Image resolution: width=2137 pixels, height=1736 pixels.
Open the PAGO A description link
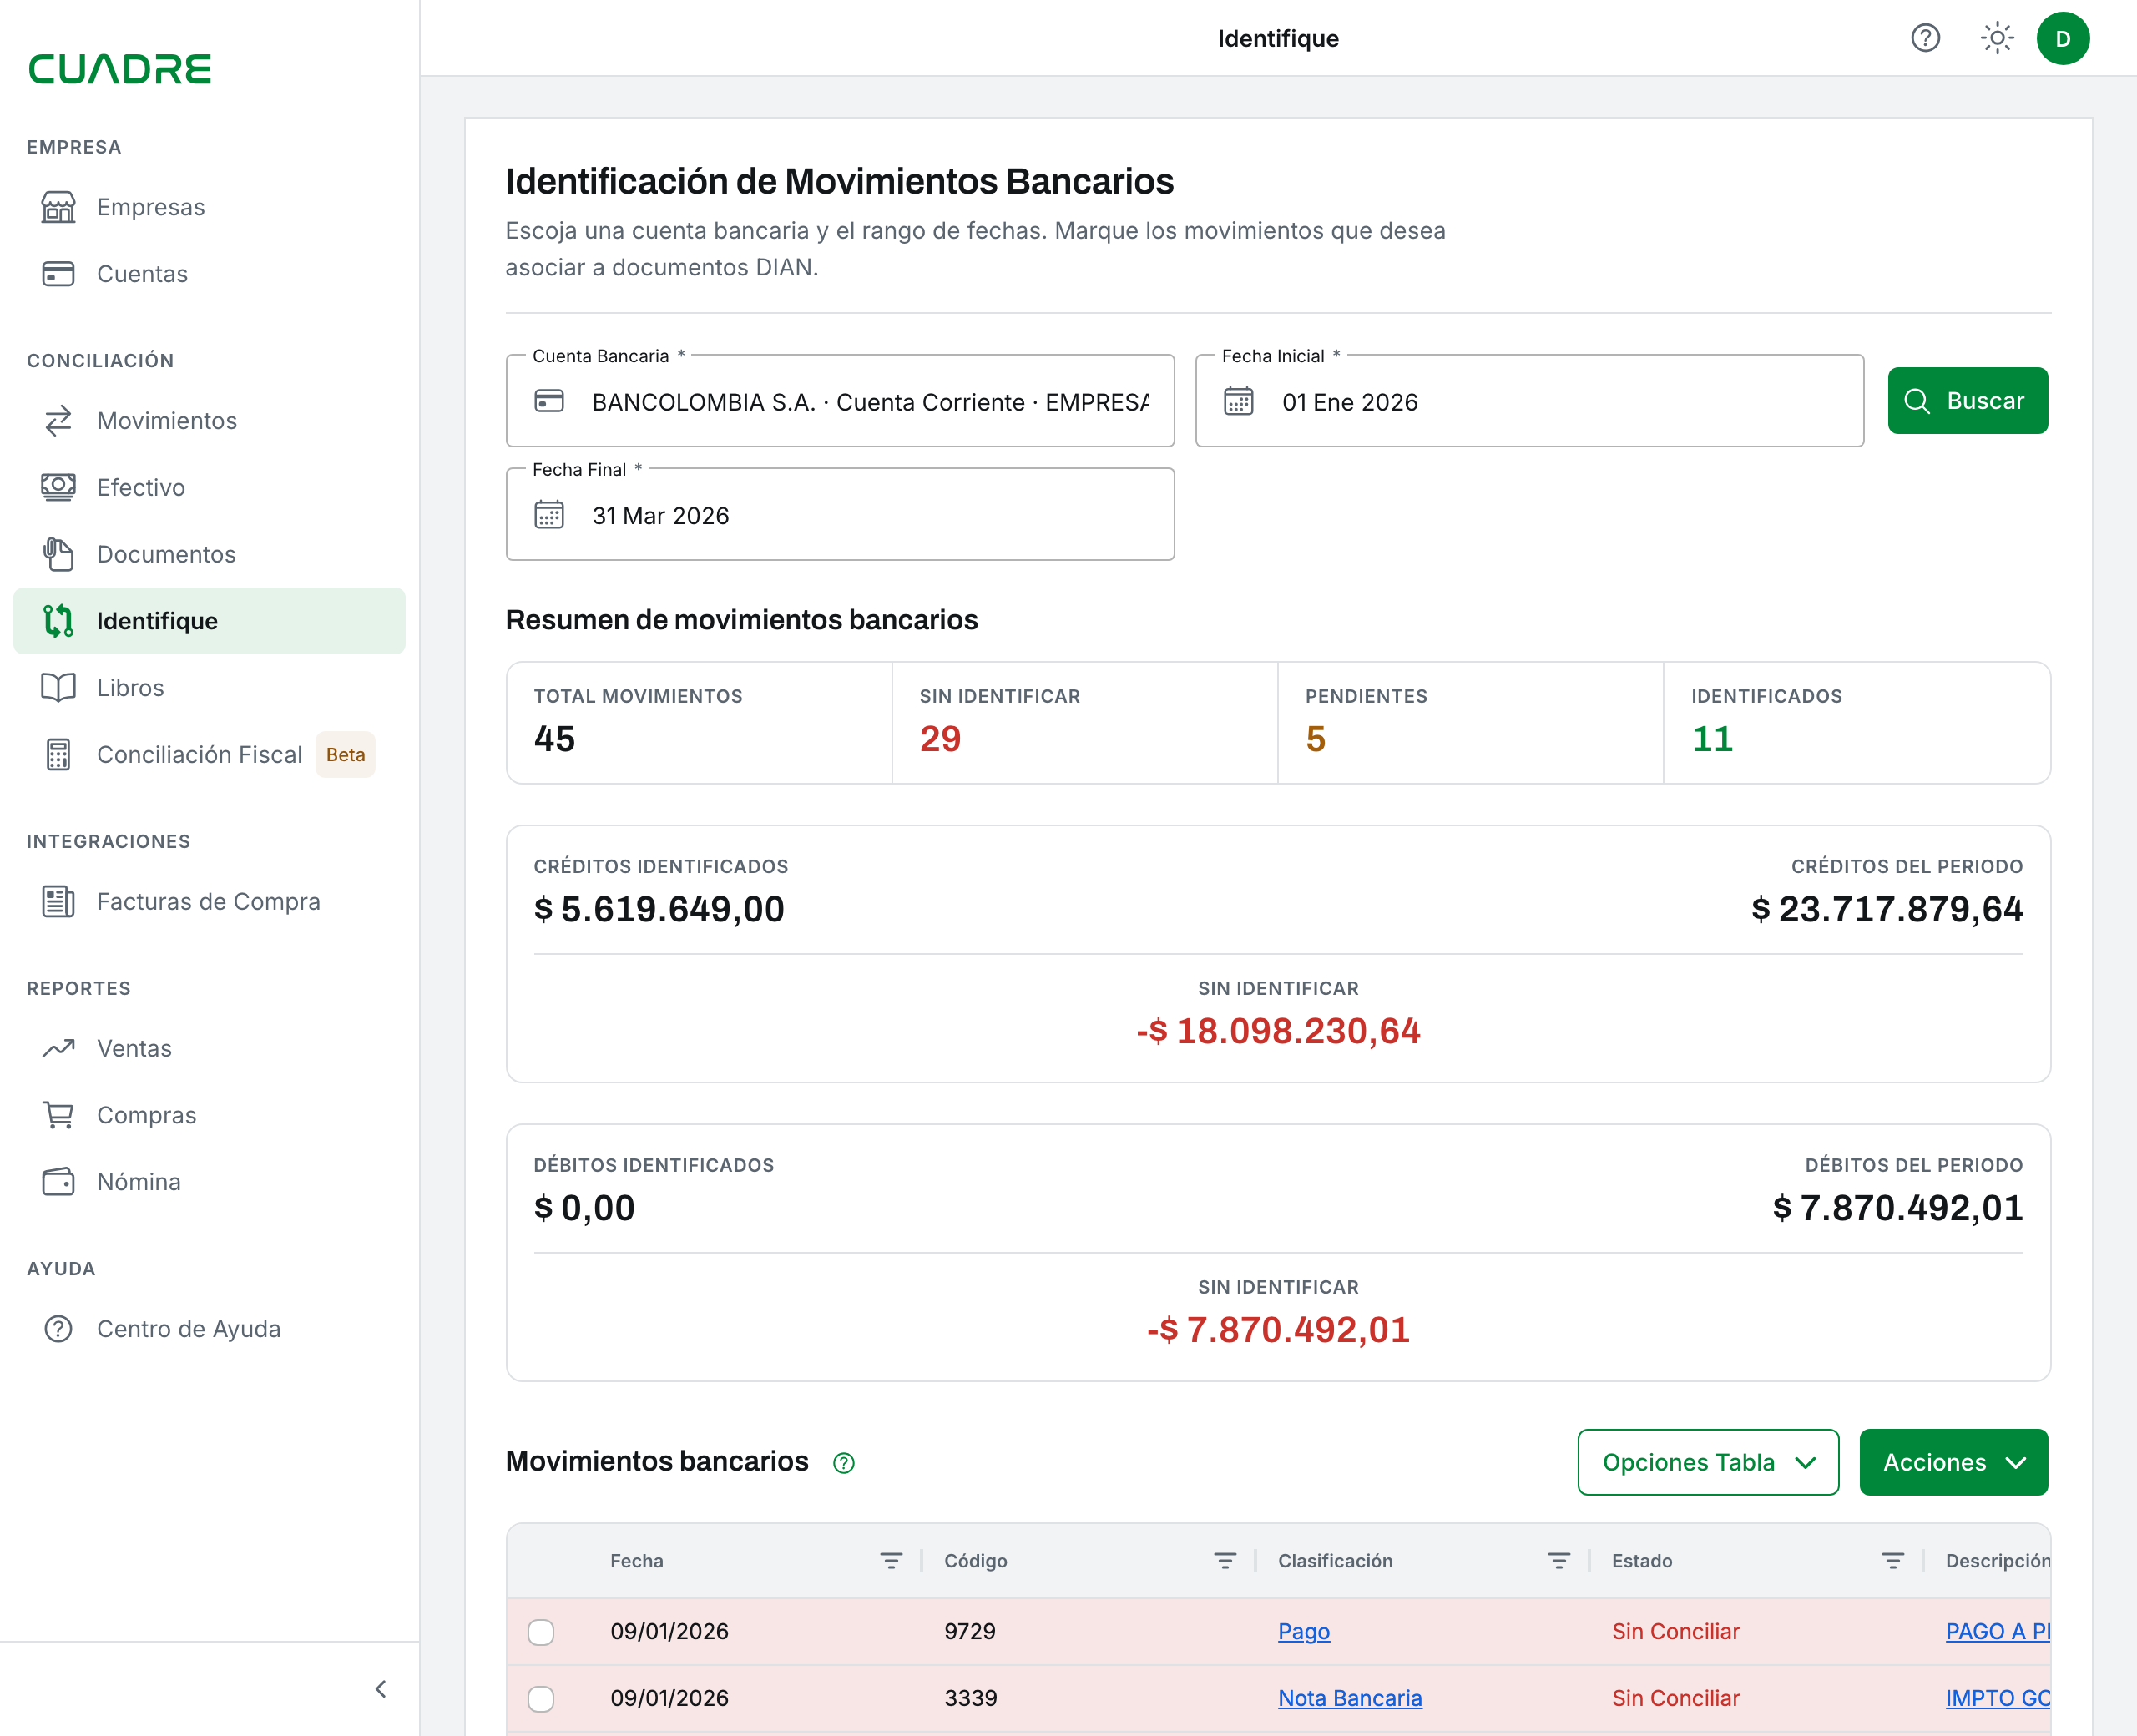tap(1997, 1632)
